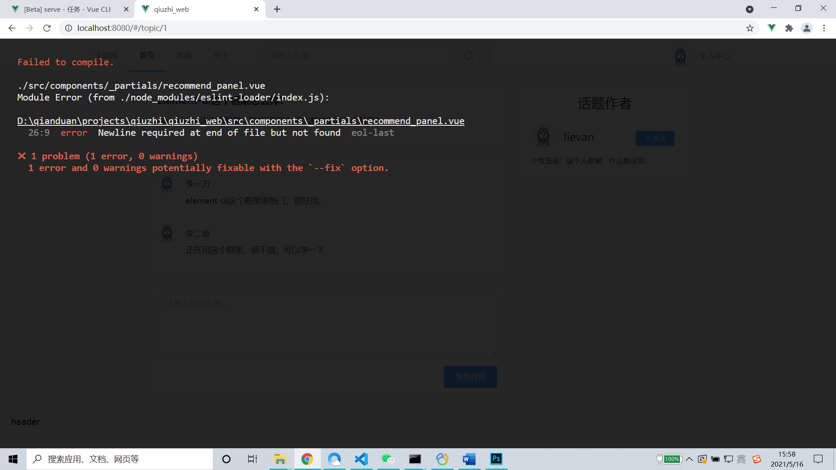The width and height of the screenshot is (836, 470).
Task: Switch to the Vue CLI serve tab
Action: 67,9
